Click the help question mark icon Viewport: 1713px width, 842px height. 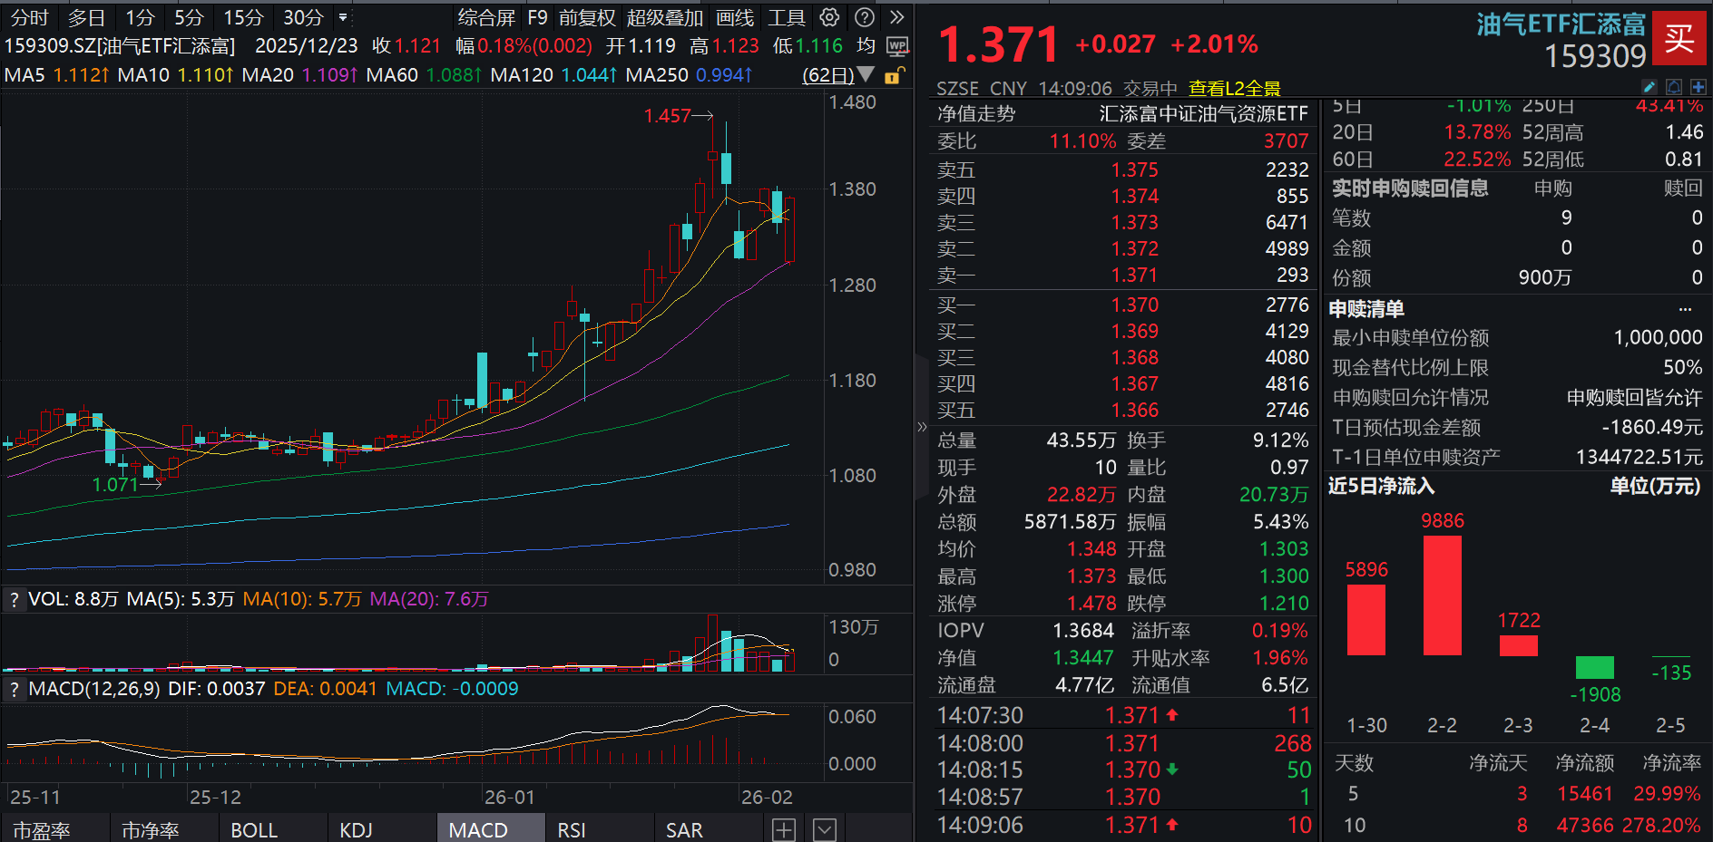(864, 17)
